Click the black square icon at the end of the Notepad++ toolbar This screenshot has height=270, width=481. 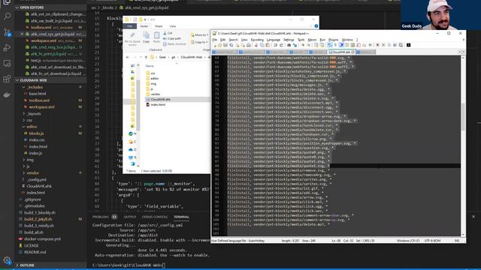(409, 45)
